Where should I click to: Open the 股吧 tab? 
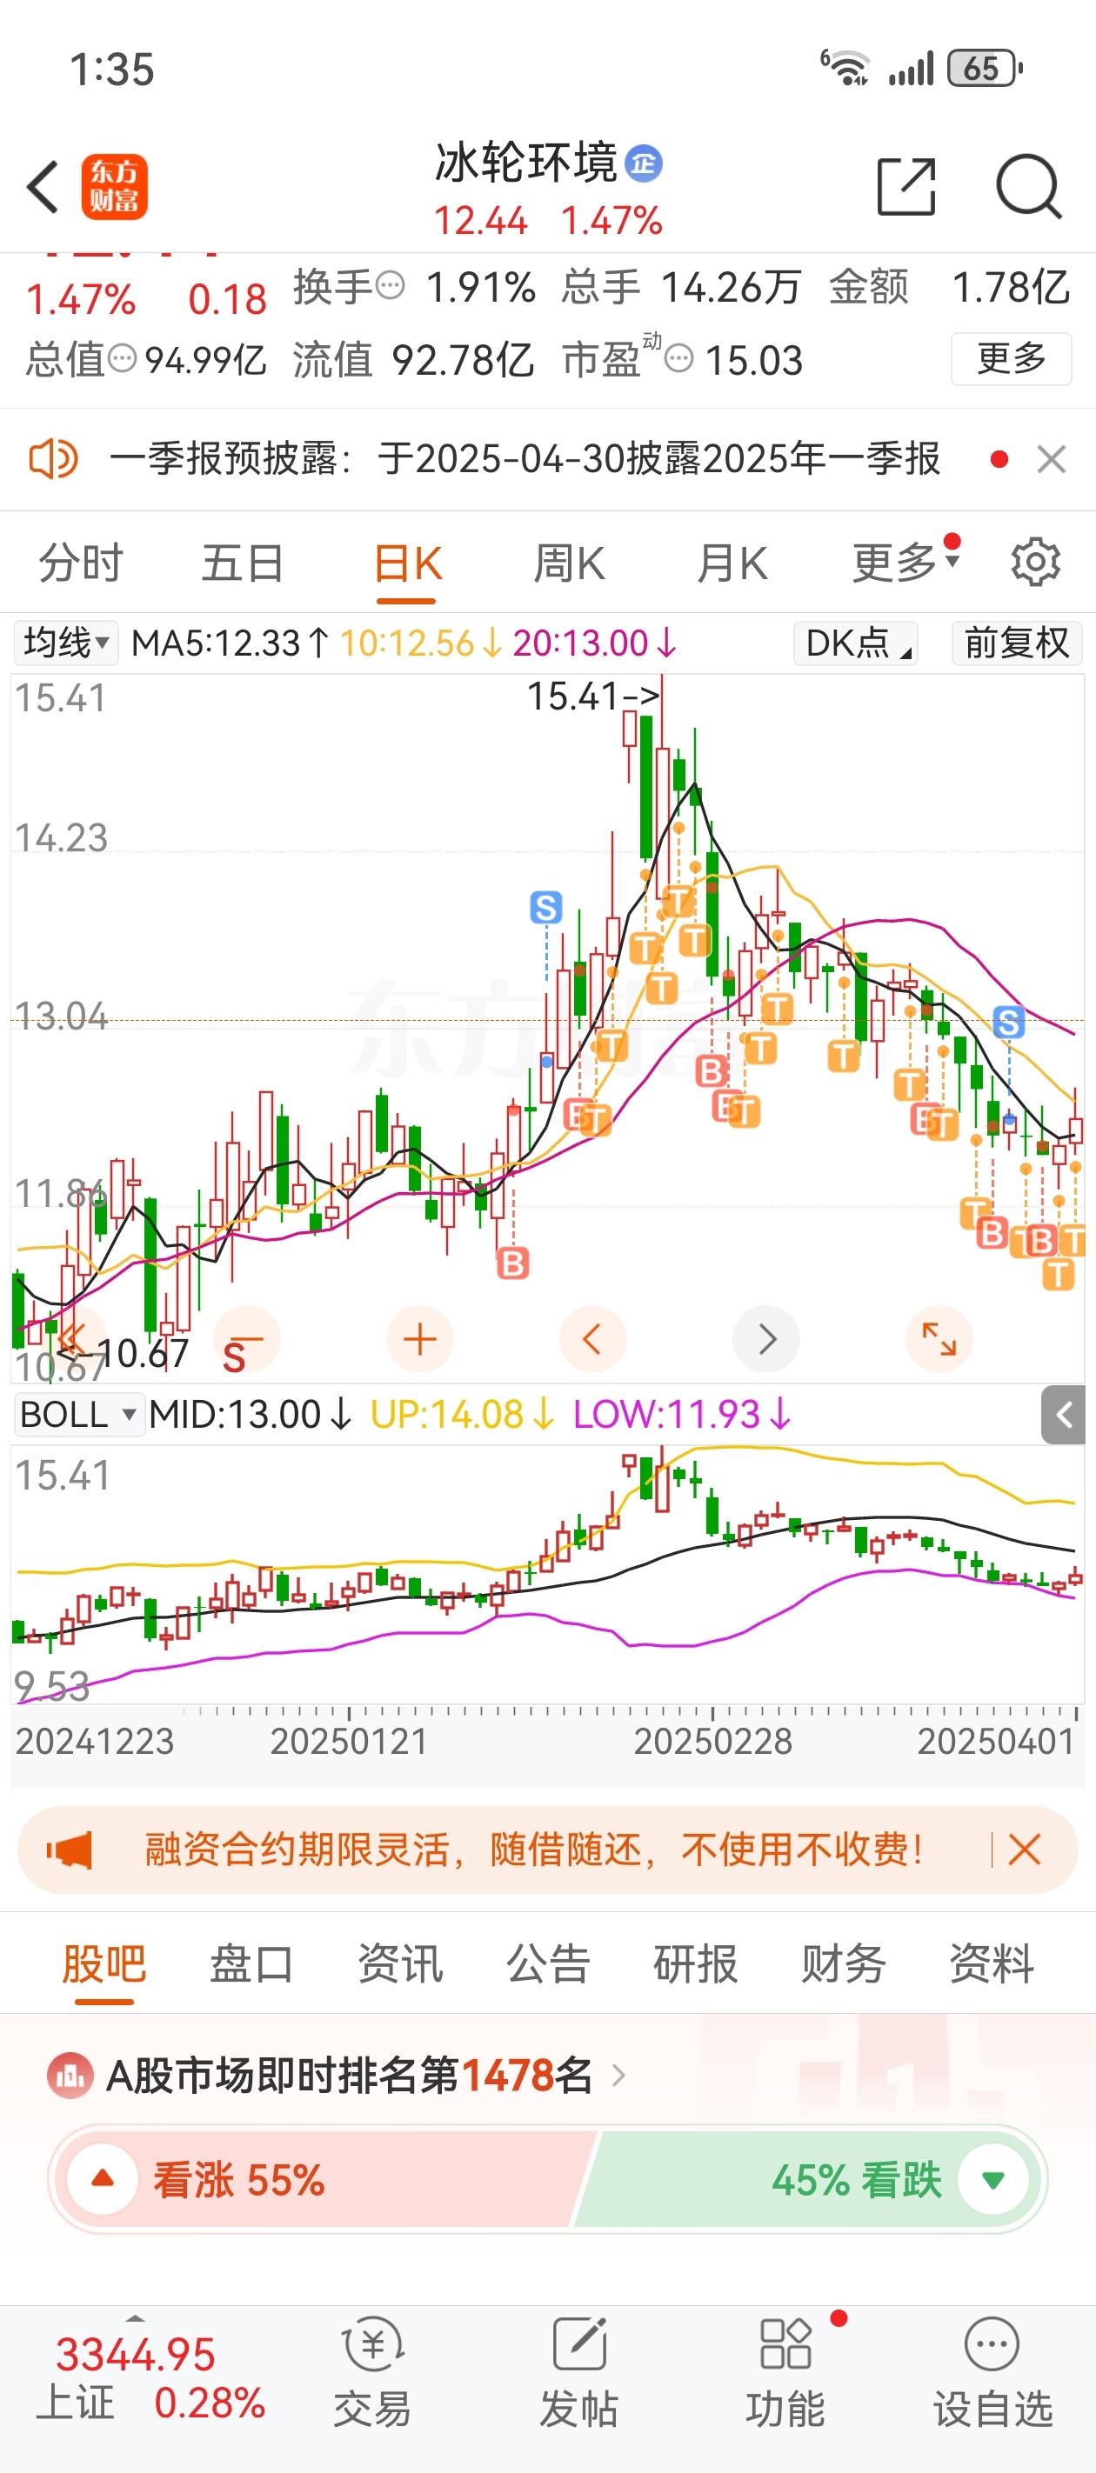(x=104, y=1963)
